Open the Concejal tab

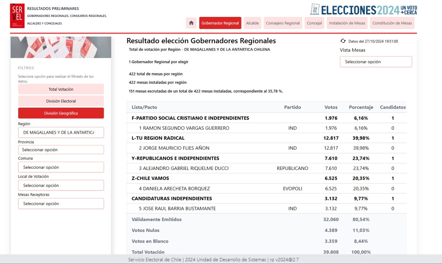tap(314, 23)
